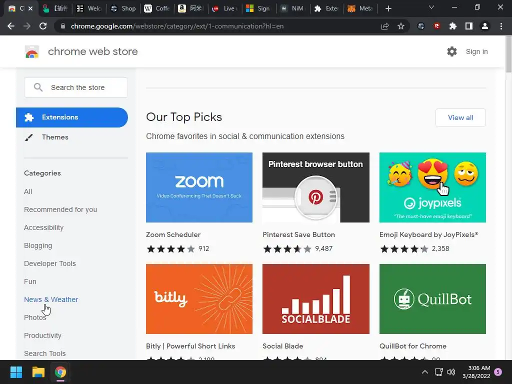Choose the All category
This screenshot has height=384, width=512.
28,191
